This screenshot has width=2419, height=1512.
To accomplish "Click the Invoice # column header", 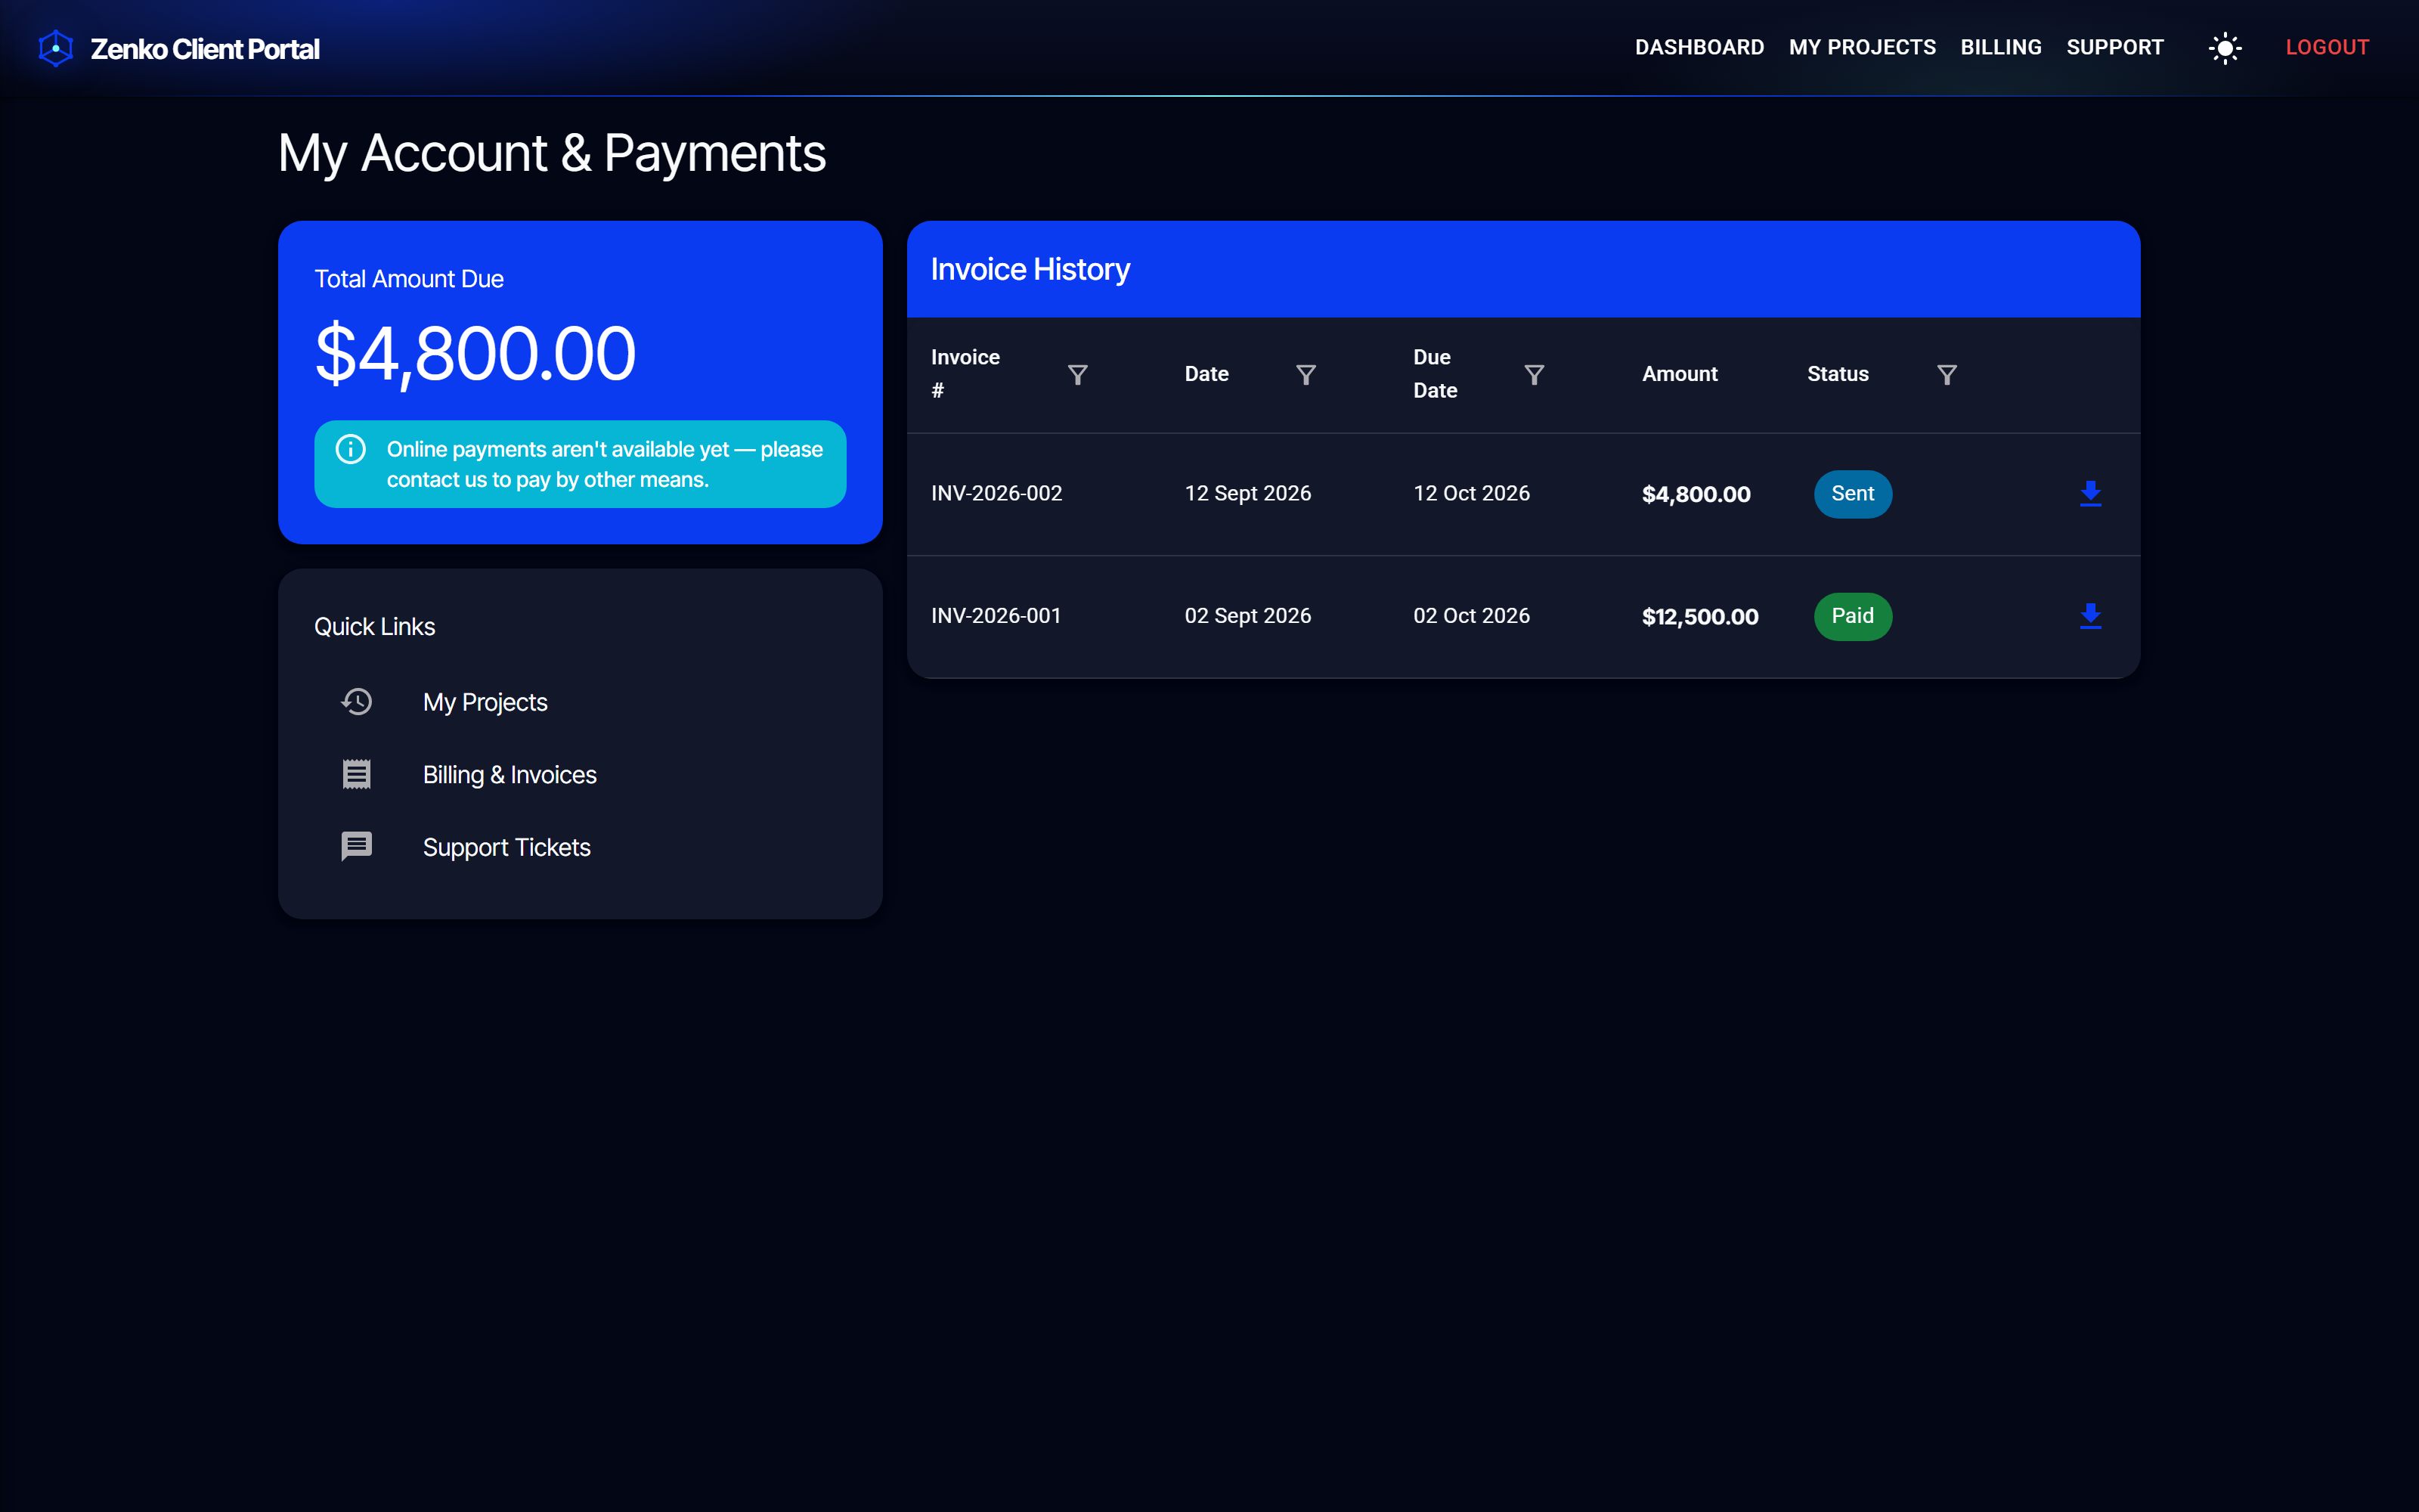I will click(965, 374).
